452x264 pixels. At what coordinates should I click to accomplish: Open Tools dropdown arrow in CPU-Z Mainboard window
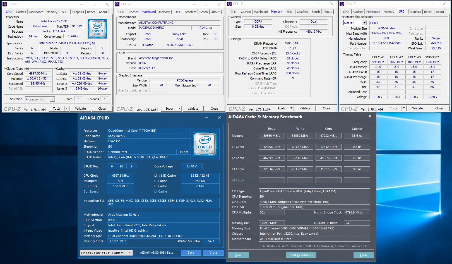pos(179,109)
